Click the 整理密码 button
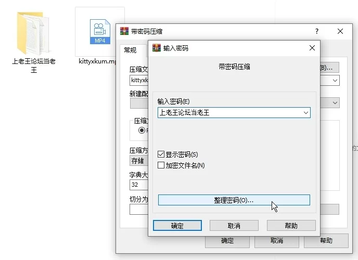The width and height of the screenshot is (358, 260). pos(234,200)
